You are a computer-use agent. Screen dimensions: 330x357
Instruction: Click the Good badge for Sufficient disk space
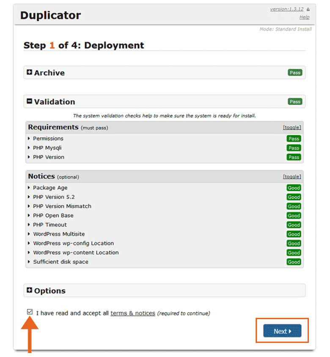coord(294,262)
